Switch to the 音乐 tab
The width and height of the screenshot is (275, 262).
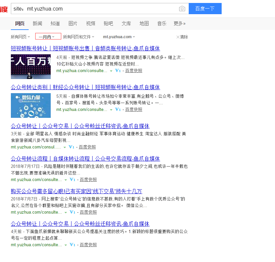(x=162, y=23)
